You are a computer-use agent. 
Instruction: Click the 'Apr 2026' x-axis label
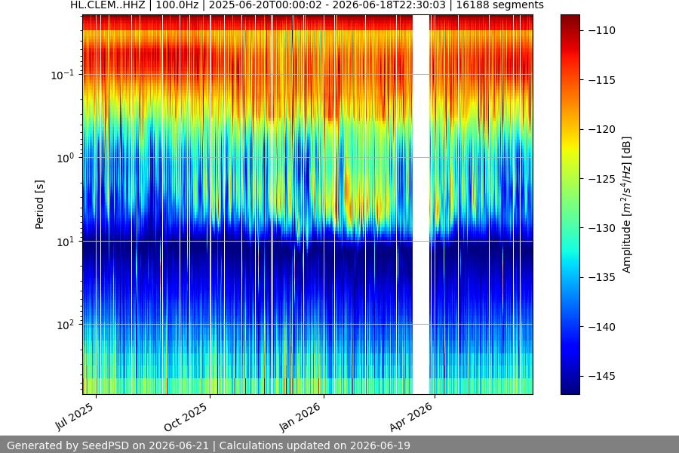[x=411, y=417]
